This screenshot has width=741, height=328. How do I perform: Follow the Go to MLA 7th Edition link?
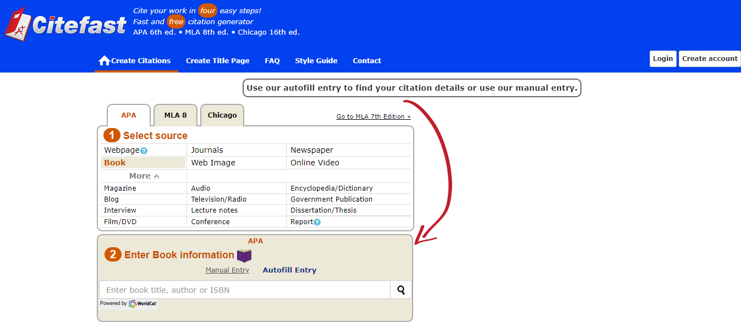(x=374, y=116)
